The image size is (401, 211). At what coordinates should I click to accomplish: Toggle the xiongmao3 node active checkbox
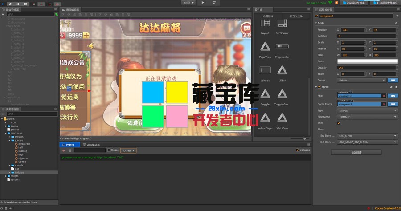click(x=316, y=16)
